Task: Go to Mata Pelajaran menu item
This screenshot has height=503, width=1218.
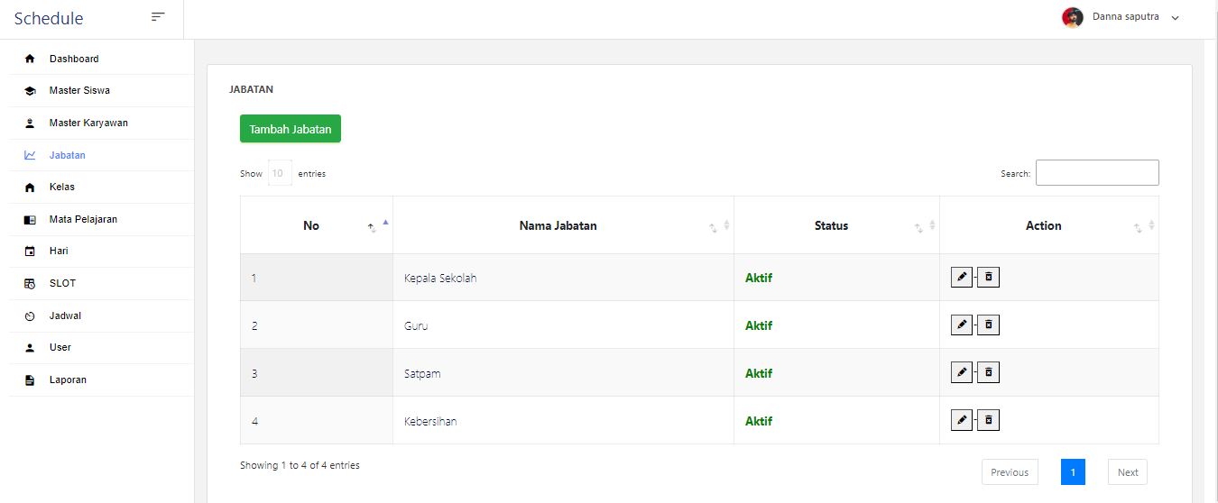Action: coord(83,219)
